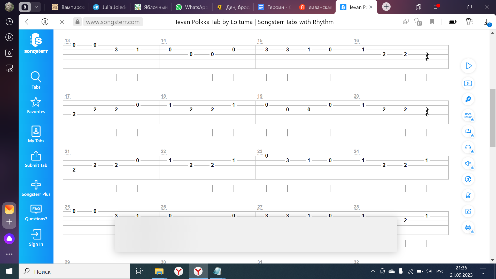Jump to measure 13 marker
This screenshot has width=496, height=279.
tap(67, 41)
